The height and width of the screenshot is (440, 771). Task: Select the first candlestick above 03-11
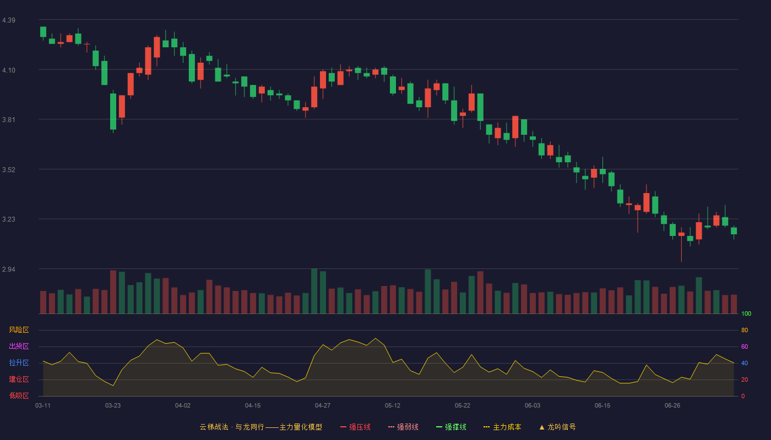tap(43, 32)
